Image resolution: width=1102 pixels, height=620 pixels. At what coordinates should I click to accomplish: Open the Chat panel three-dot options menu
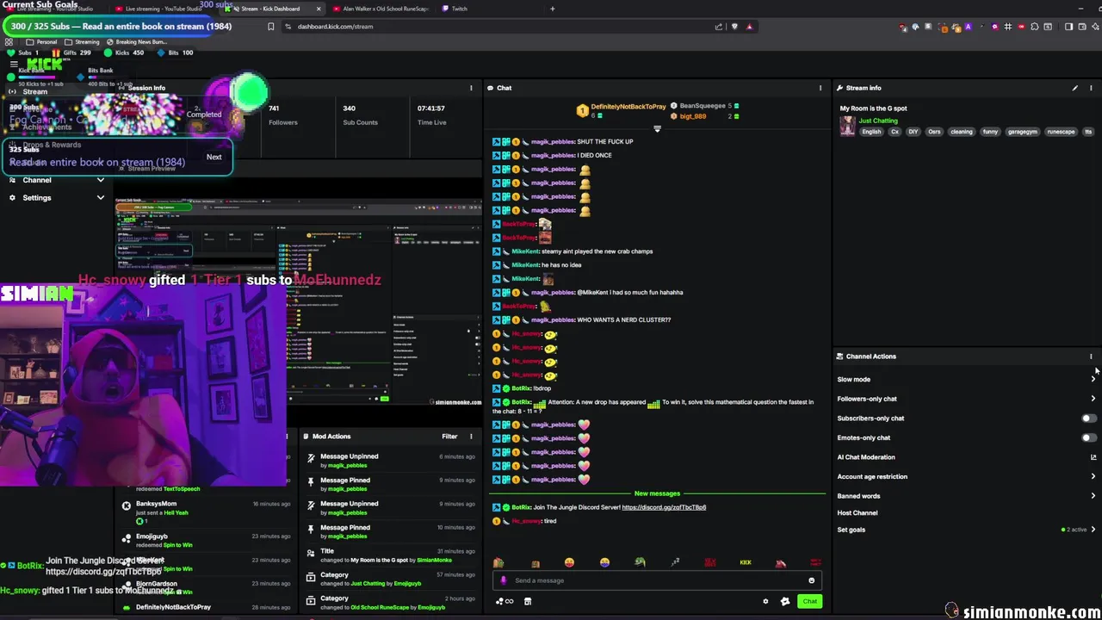tap(820, 88)
